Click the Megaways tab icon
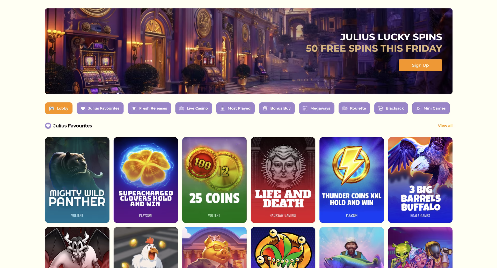This screenshot has height=268, width=497. point(305,108)
